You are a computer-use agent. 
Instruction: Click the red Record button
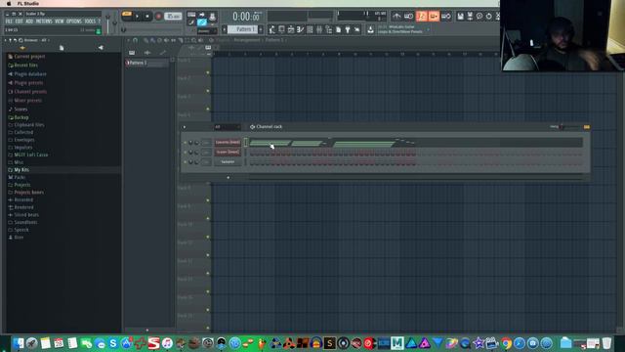click(x=158, y=17)
